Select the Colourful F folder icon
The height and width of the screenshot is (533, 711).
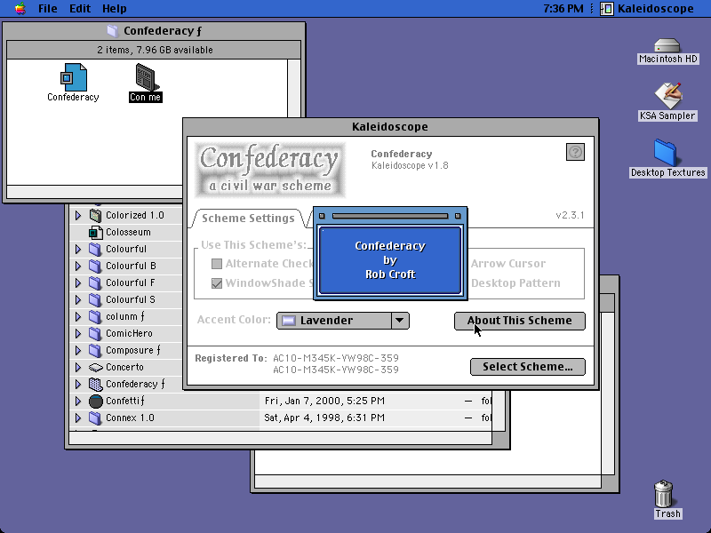95,282
